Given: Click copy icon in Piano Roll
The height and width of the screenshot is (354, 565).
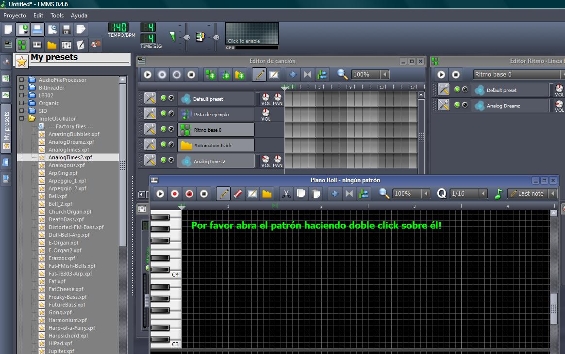Looking at the screenshot, I should coord(300,194).
